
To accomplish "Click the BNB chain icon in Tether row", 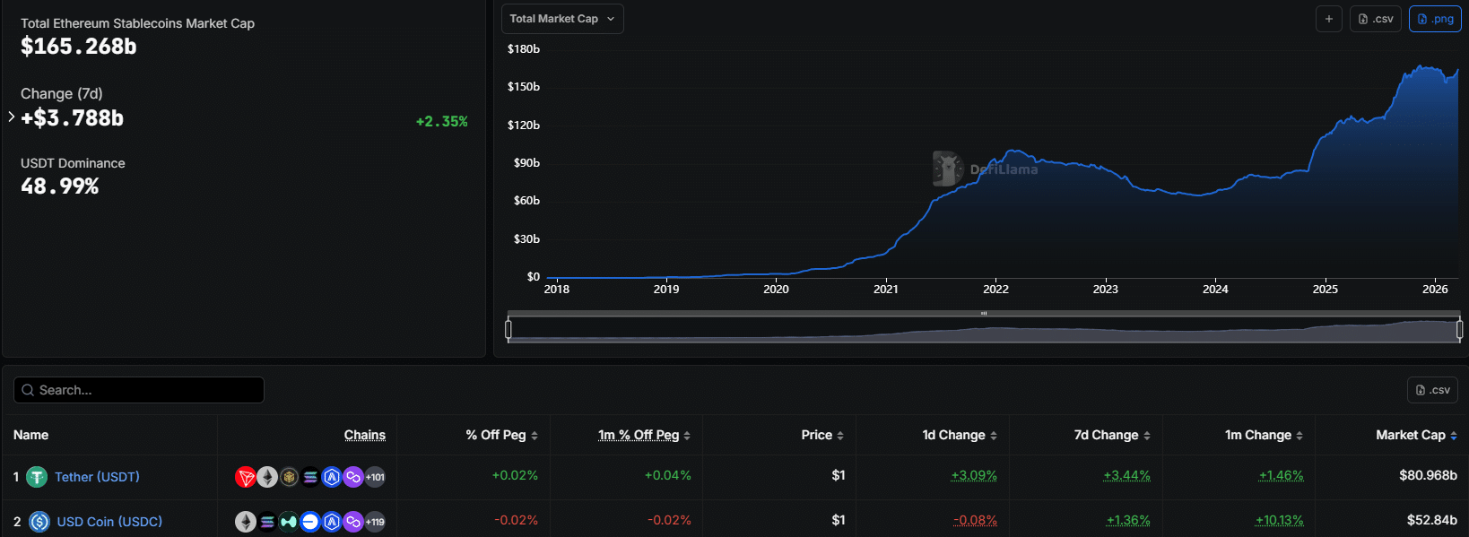I will click(x=289, y=477).
